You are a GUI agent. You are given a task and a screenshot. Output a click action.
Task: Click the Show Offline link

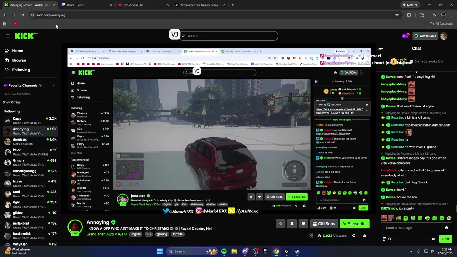12,102
